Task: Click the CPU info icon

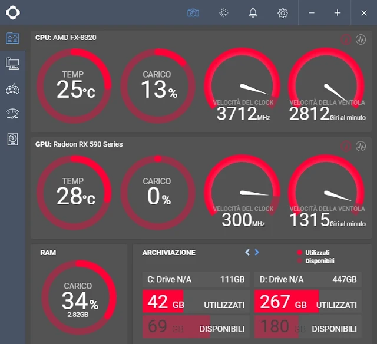Action: [x=346, y=39]
